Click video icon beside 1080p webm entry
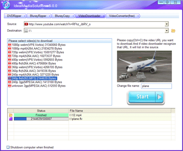 click(10, 45)
